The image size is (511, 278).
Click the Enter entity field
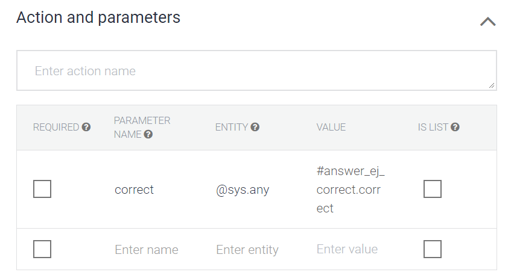pos(247,250)
